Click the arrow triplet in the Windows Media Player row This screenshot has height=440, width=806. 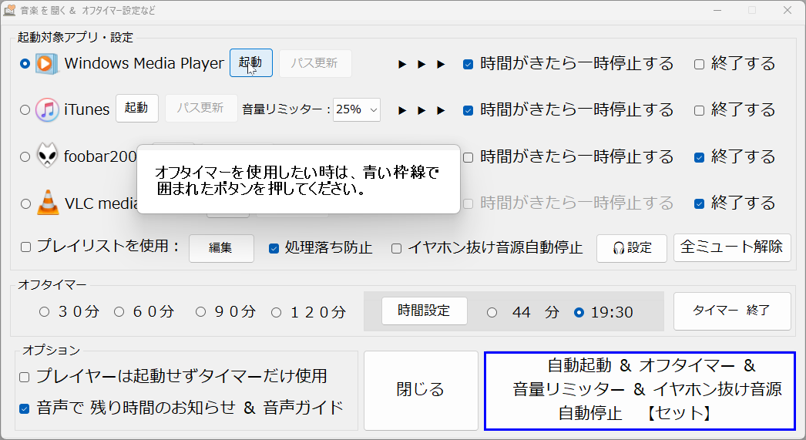pos(421,64)
